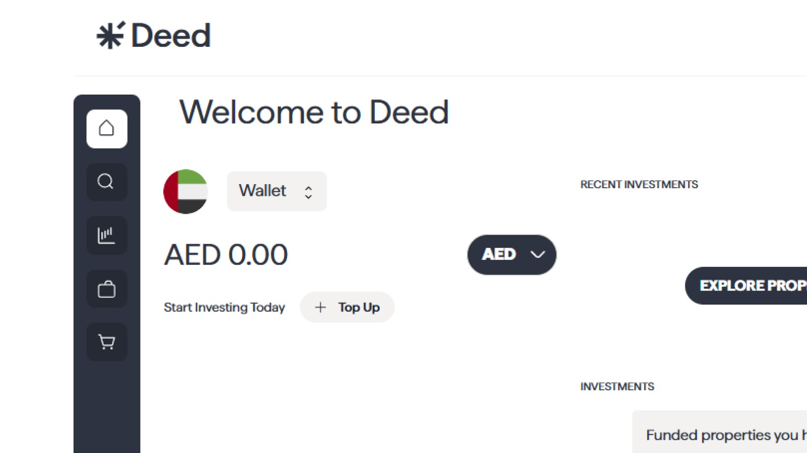The image size is (807, 453).
Task: Open the funded properties card
Action: click(726, 434)
